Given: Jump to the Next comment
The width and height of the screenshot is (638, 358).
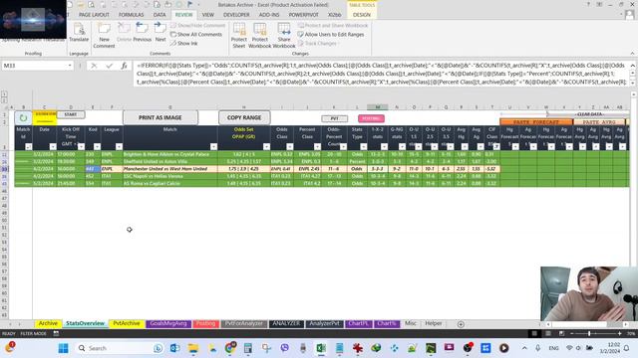Looking at the screenshot, I should pos(160,33).
